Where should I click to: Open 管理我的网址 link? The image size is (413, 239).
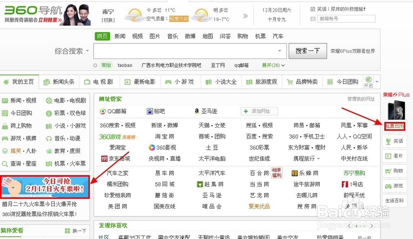tap(361, 99)
